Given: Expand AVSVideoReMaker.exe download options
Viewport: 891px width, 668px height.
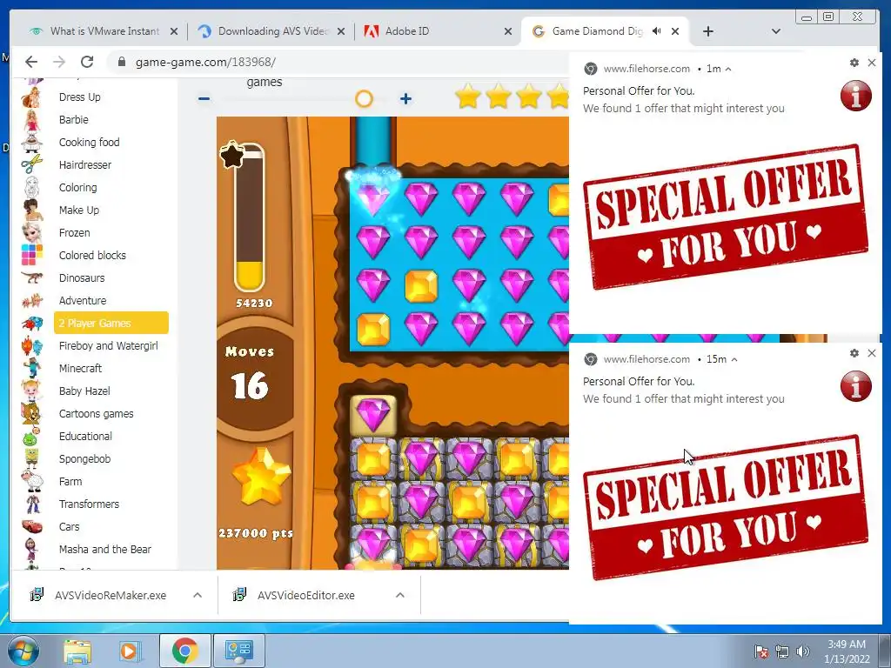Looking at the screenshot, I should [x=198, y=595].
